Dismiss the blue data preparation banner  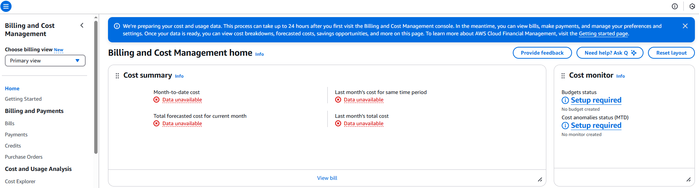tap(685, 26)
